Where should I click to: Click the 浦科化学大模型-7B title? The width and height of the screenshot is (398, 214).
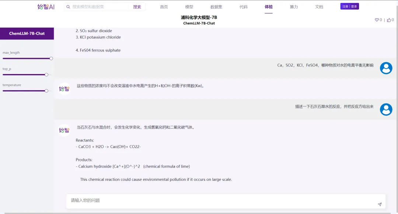(x=199, y=17)
